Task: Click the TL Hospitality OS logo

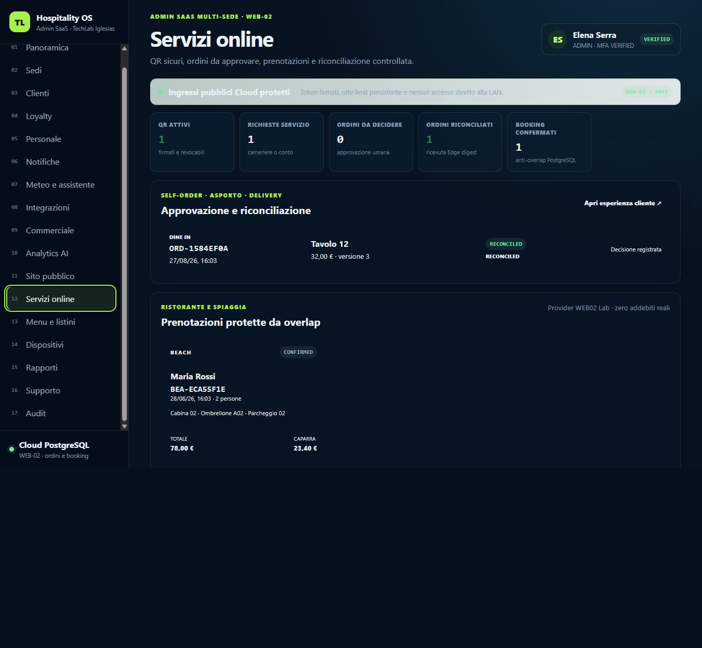Action: point(20,22)
